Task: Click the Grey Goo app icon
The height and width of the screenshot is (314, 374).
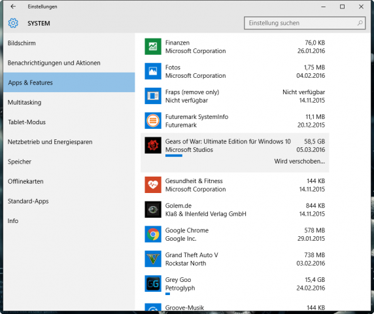Action: pyautogui.click(x=153, y=283)
